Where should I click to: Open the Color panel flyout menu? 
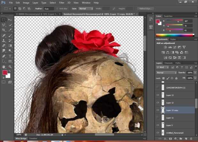click(x=195, y=16)
